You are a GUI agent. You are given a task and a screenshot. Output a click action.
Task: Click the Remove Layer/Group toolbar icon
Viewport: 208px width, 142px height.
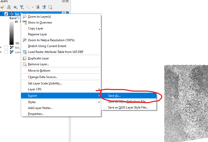point(50,7)
